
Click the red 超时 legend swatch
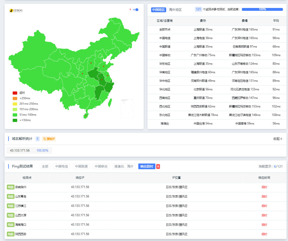[x=15, y=93]
